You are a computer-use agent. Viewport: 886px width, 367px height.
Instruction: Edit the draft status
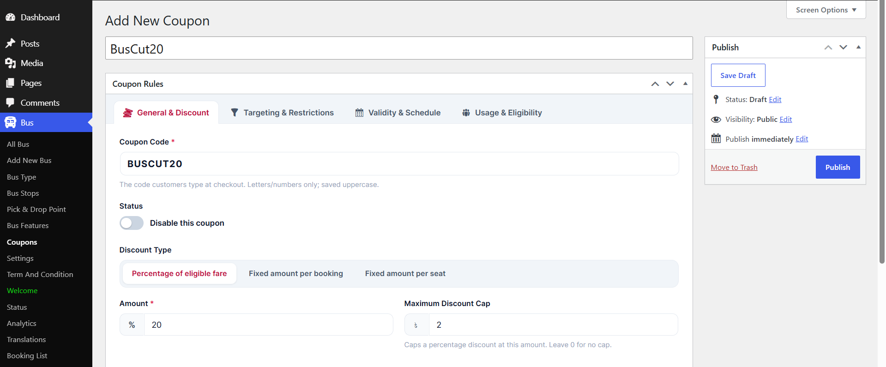click(775, 100)
